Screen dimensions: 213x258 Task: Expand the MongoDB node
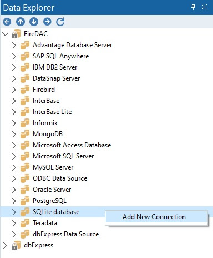point(14,134)
